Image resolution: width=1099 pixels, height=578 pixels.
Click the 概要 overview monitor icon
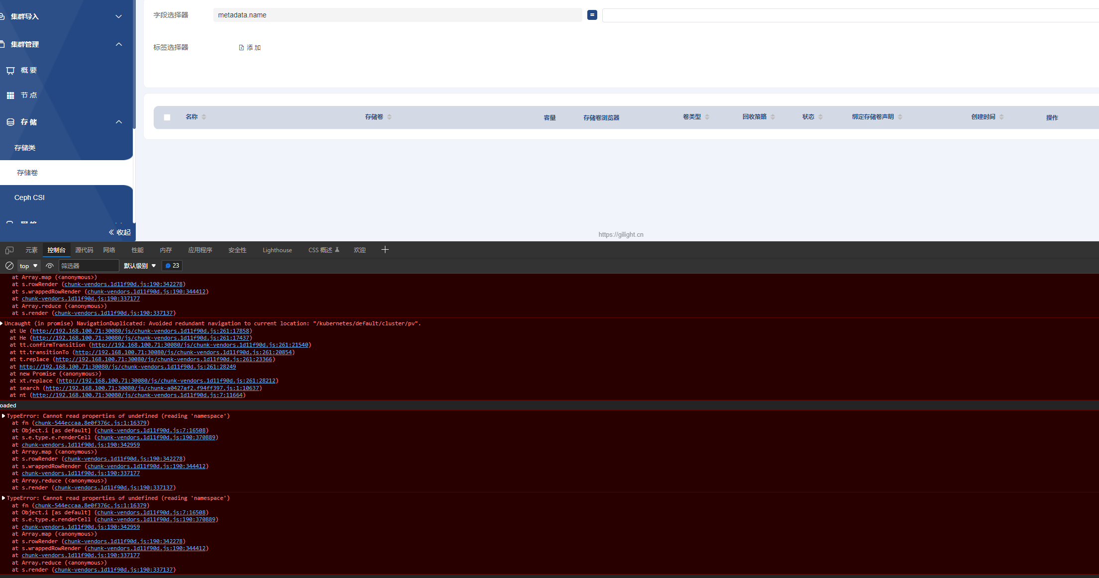10,71
